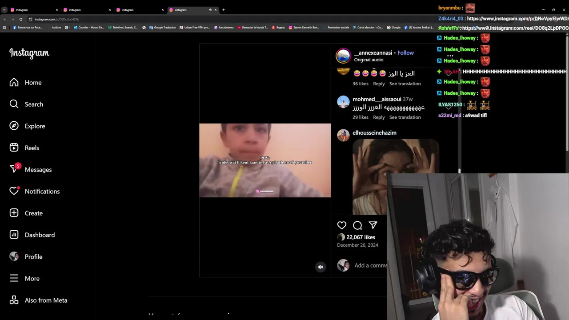569x320 pixels.
Task: Click the ILYAS1250 chat username
Action: coord(450,105)
